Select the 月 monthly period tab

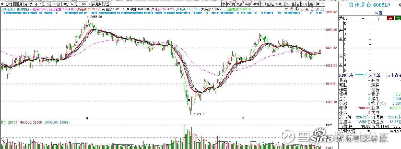coord(26,4)
